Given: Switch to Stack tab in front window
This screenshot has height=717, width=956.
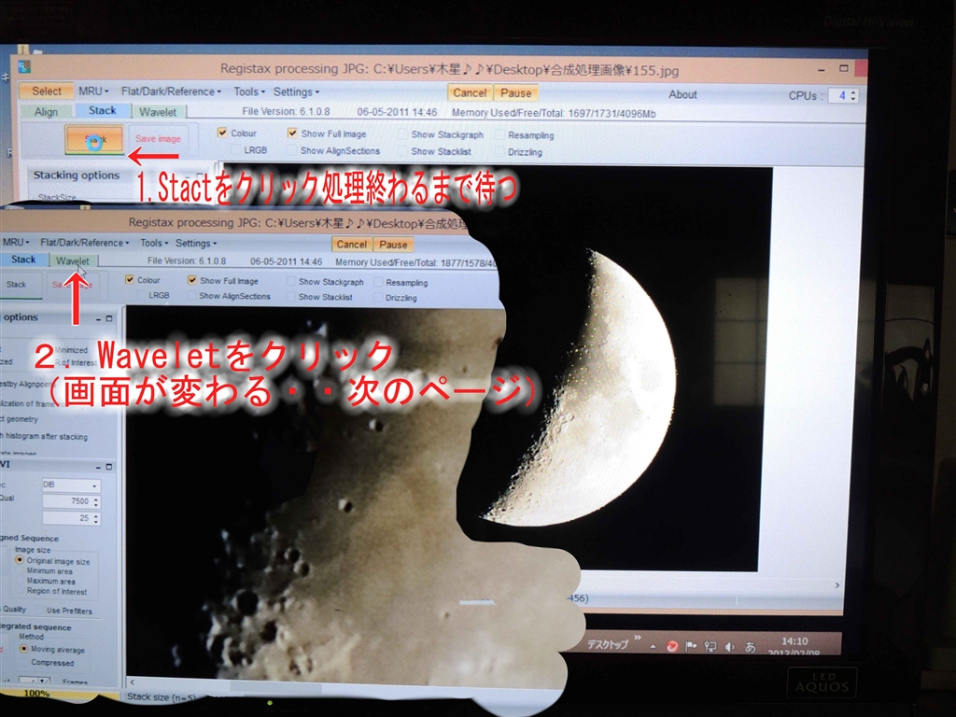Looking at the screenshot, I should pos(23,260).
